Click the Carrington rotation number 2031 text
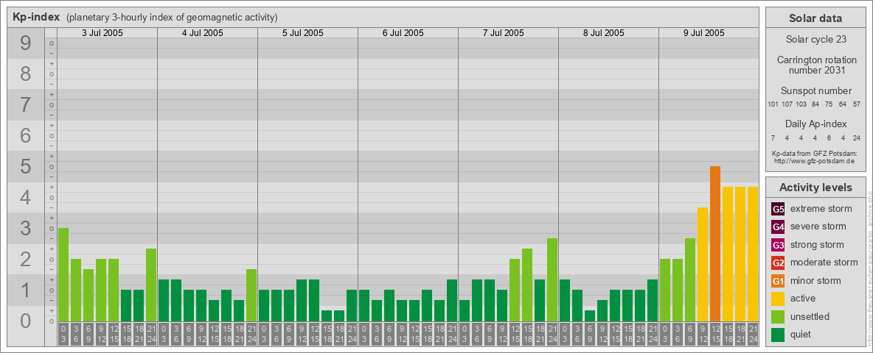The width and height of the screenshot is (873, 353). point(817,65)
